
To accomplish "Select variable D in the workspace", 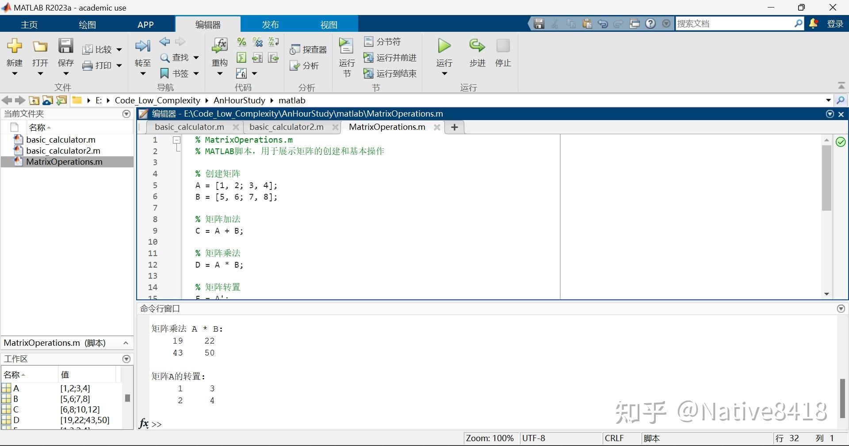I will pyautogui.click(x=16, y=420).
